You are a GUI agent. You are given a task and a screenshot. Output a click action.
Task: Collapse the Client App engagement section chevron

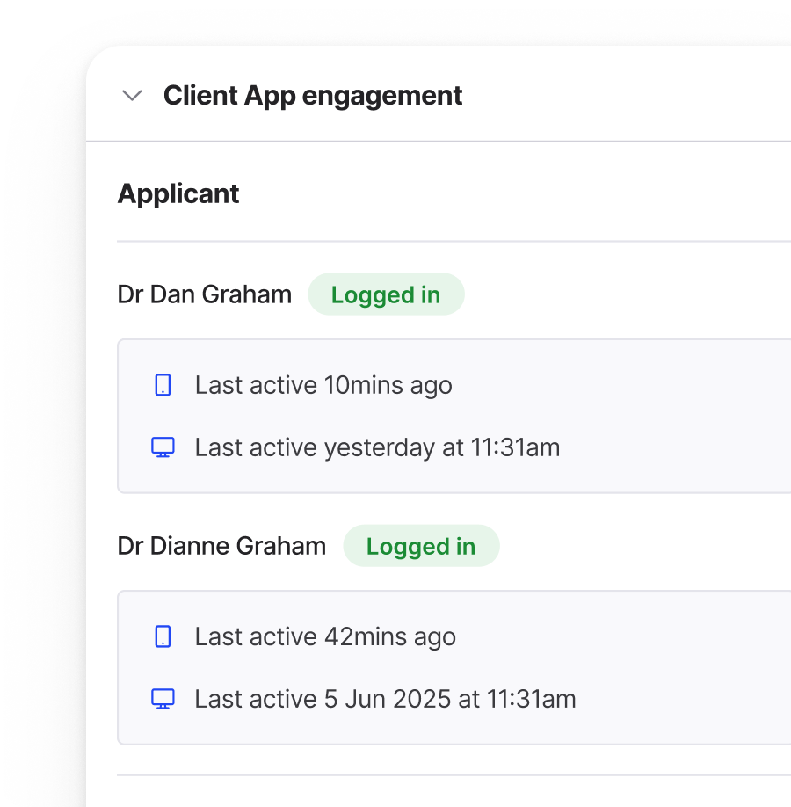tap(132, 96)
